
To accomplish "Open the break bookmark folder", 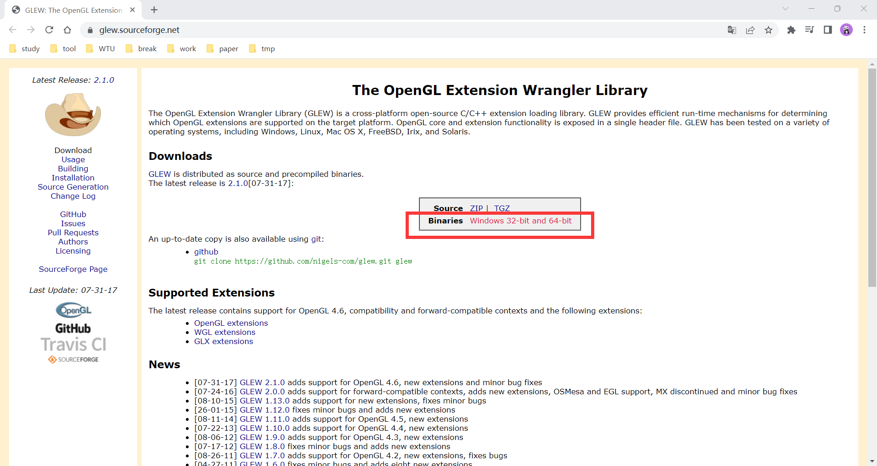I will coord(141,49).
